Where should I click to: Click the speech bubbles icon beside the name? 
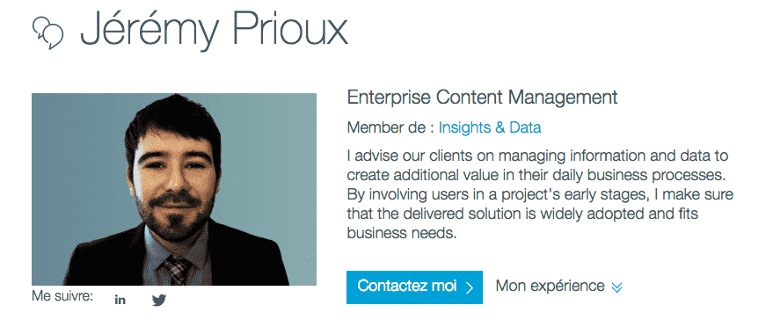(47, 33)
